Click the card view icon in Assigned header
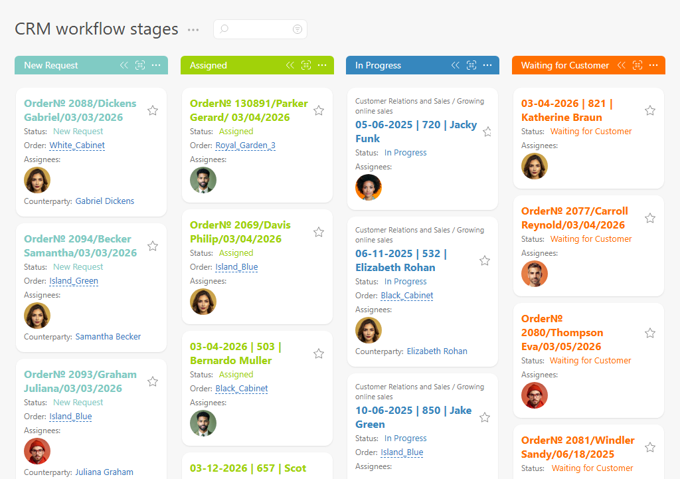Screen dimensions: 680x479 306,65
